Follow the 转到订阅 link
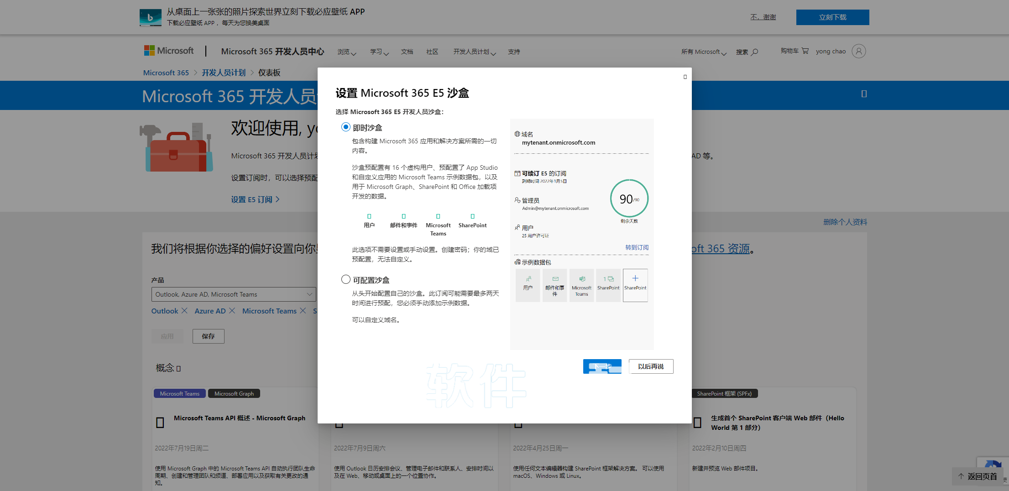 pyautogui.click(x=637, y=247)
